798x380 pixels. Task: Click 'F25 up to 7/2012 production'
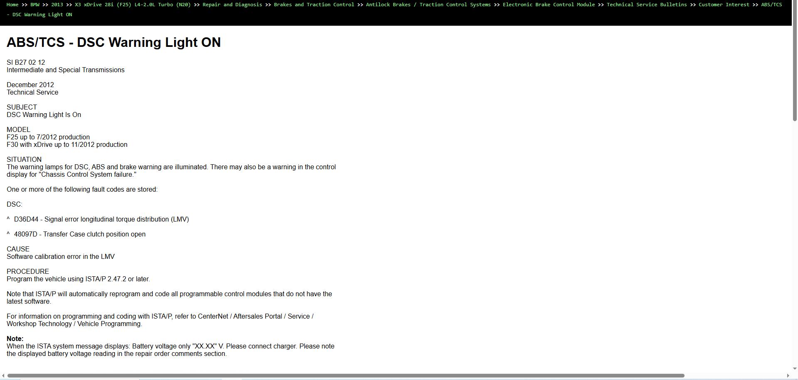pyautogui.click(x=48, y=137)
